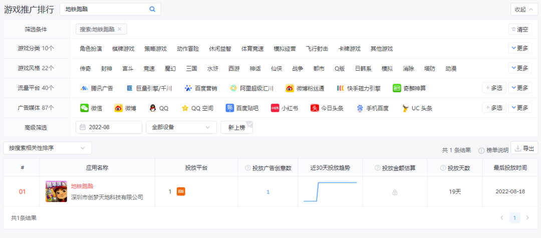Click help icon beside 投放天数

443,168
